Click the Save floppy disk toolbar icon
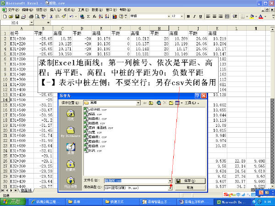The width and height of the screenshot is (275, 206). [x=17, y=16]
